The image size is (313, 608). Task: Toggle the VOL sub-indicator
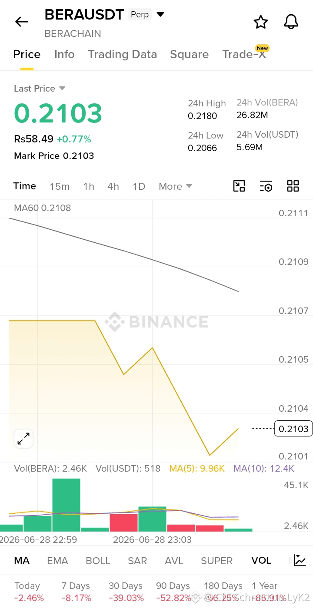pyautogui.click(x=261, y=560)
